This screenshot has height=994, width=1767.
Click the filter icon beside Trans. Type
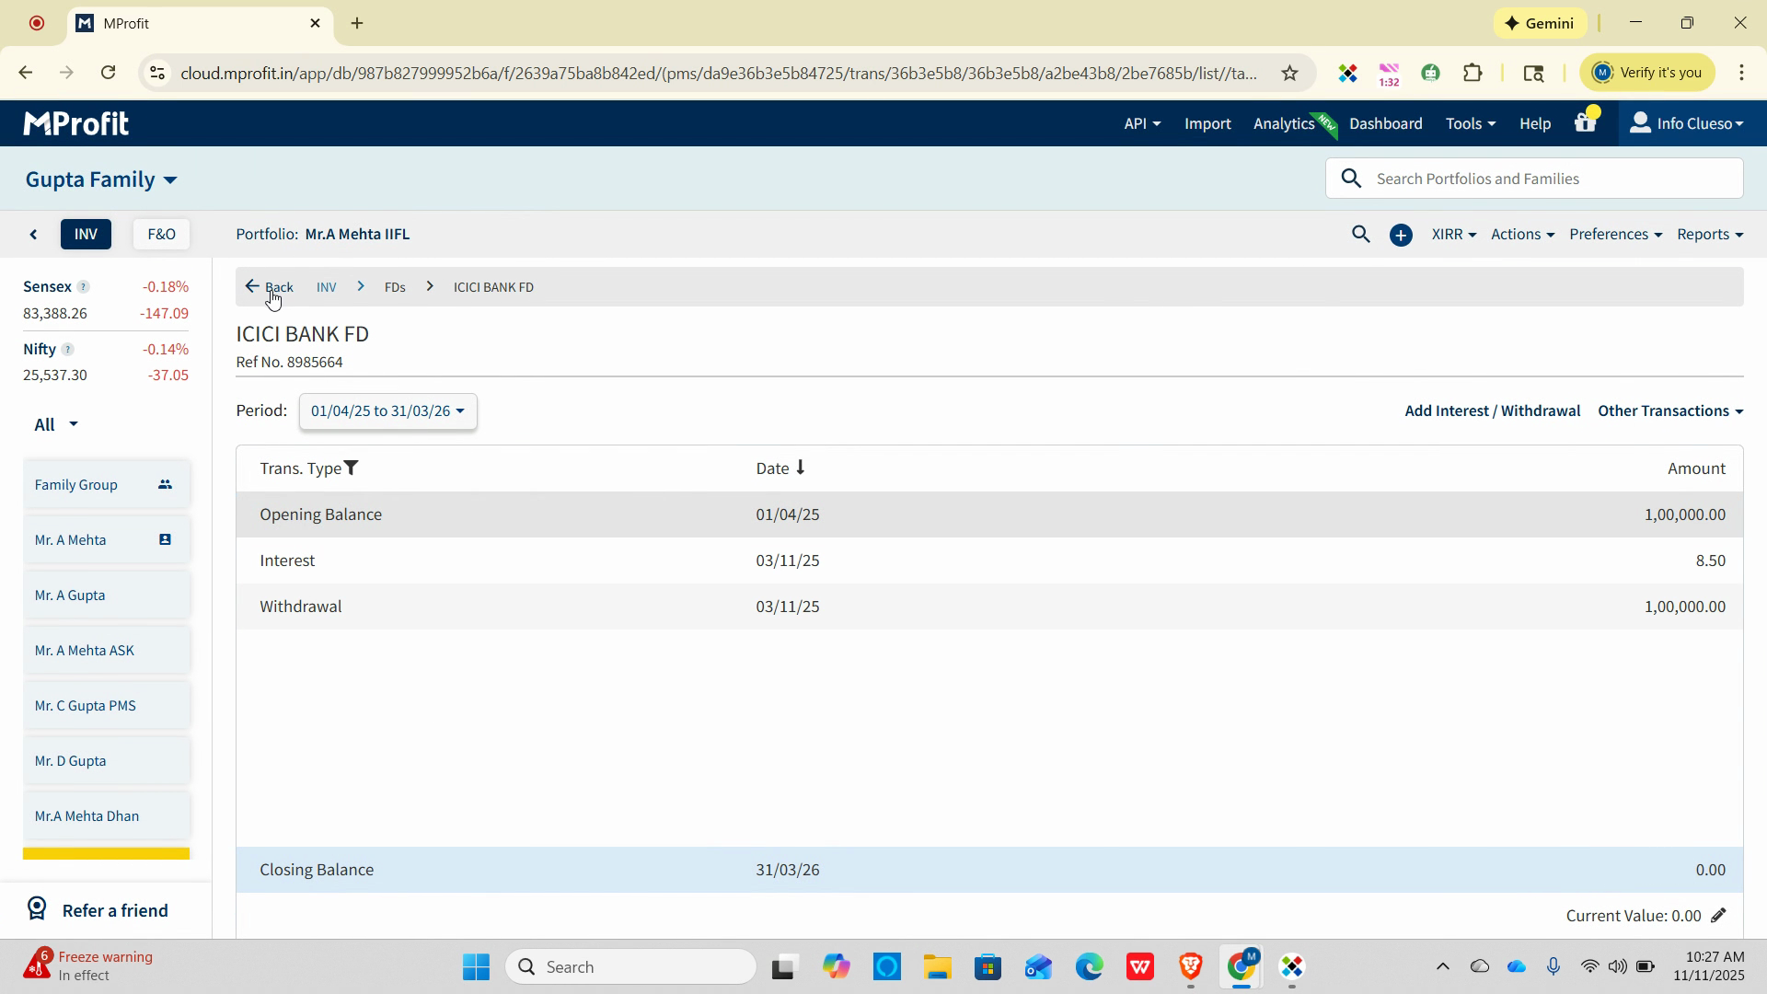coord(351,468)
